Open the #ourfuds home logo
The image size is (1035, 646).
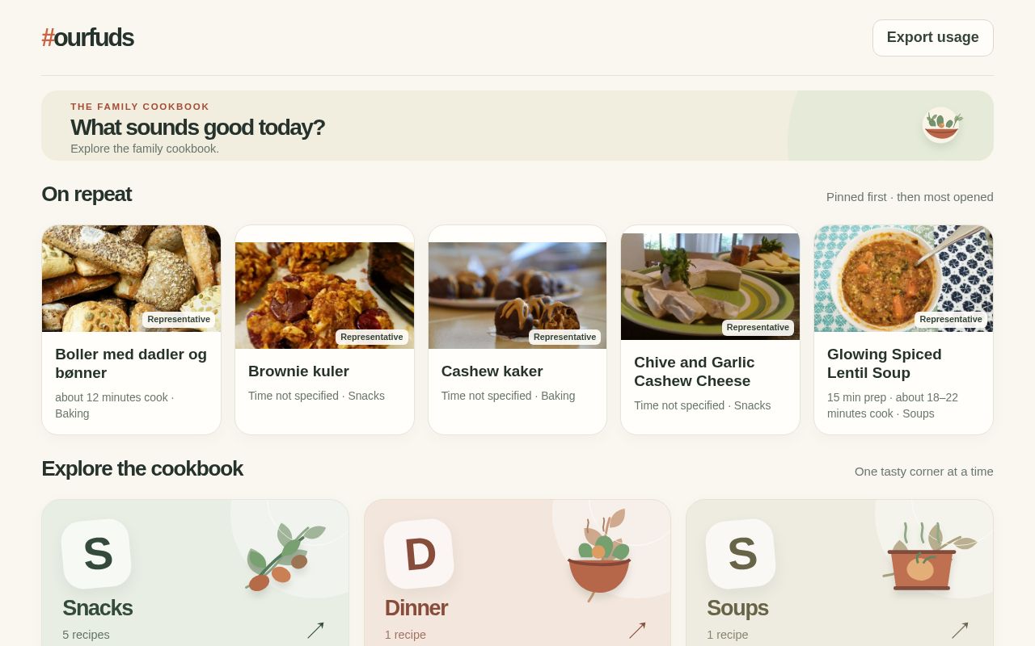(x=87, y=38)
